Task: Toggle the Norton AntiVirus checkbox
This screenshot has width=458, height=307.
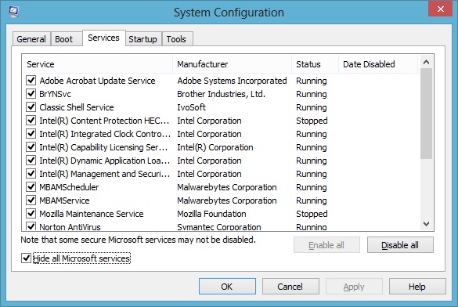Action: tap(31, 226)
